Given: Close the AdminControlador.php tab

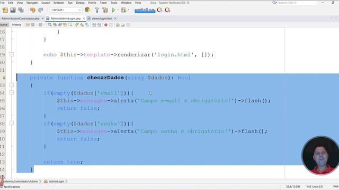Looking at the screenshot, I should pyautogui.click(x=42, y=18).
